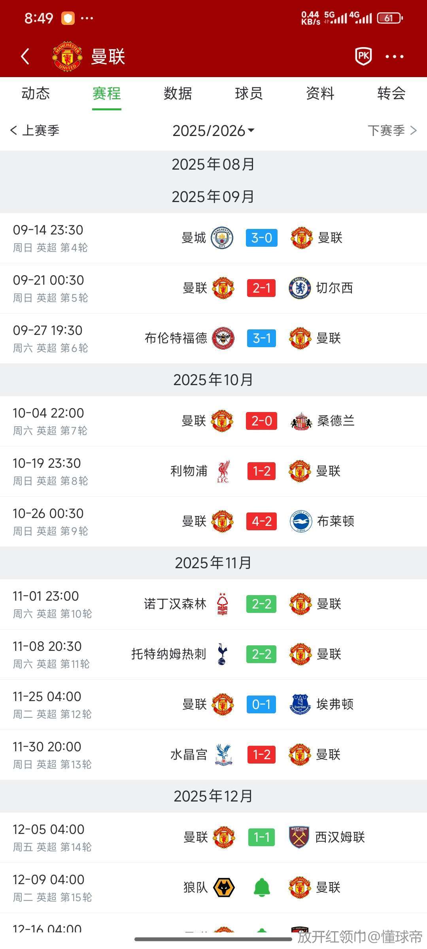Go to previous season via 上赛季
Screen dimensions: 427x949
(x=35, y=130)
